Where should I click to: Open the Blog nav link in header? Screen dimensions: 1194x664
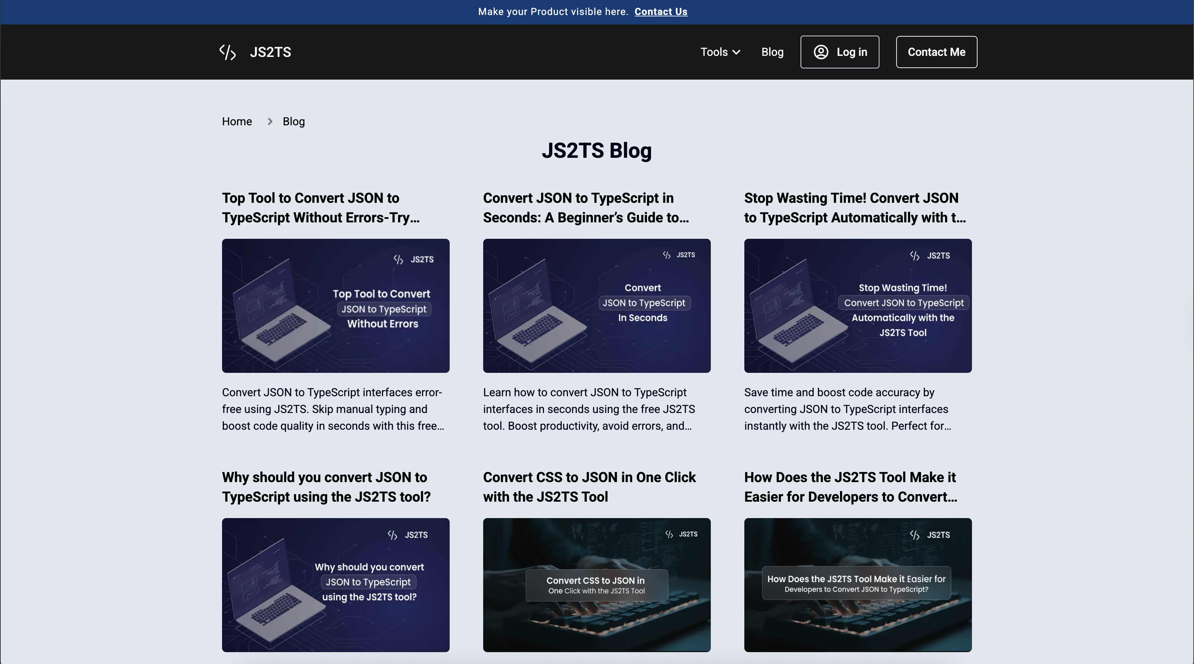(x=772, y=52)
